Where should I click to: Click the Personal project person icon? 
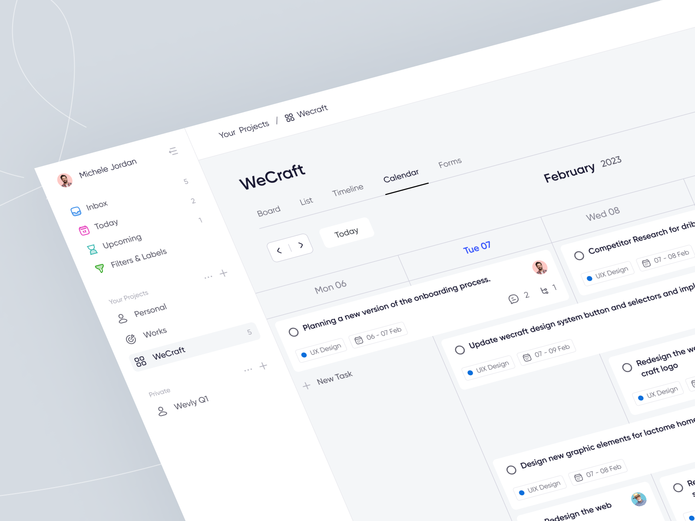pos(123,319)
